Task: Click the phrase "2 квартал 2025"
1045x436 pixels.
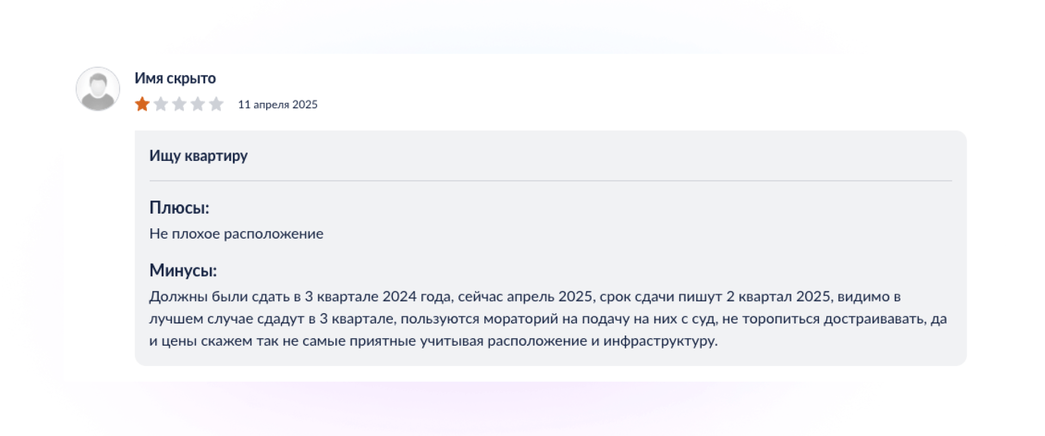Action: coord(778,297)
